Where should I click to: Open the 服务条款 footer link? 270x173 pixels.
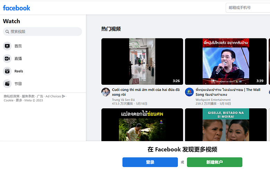(28, 96)
